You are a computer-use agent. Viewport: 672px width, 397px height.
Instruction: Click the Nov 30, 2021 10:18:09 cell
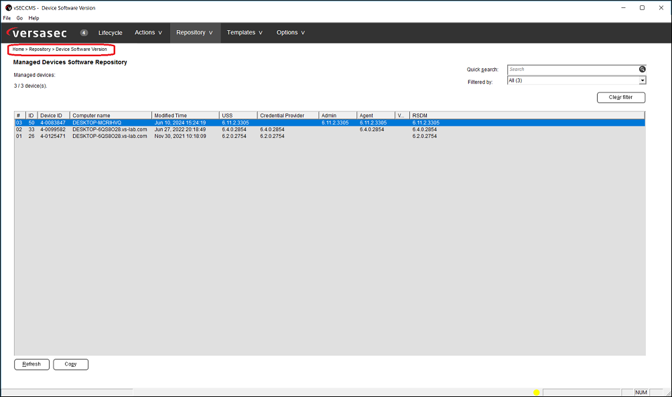(x=180, y=136)
